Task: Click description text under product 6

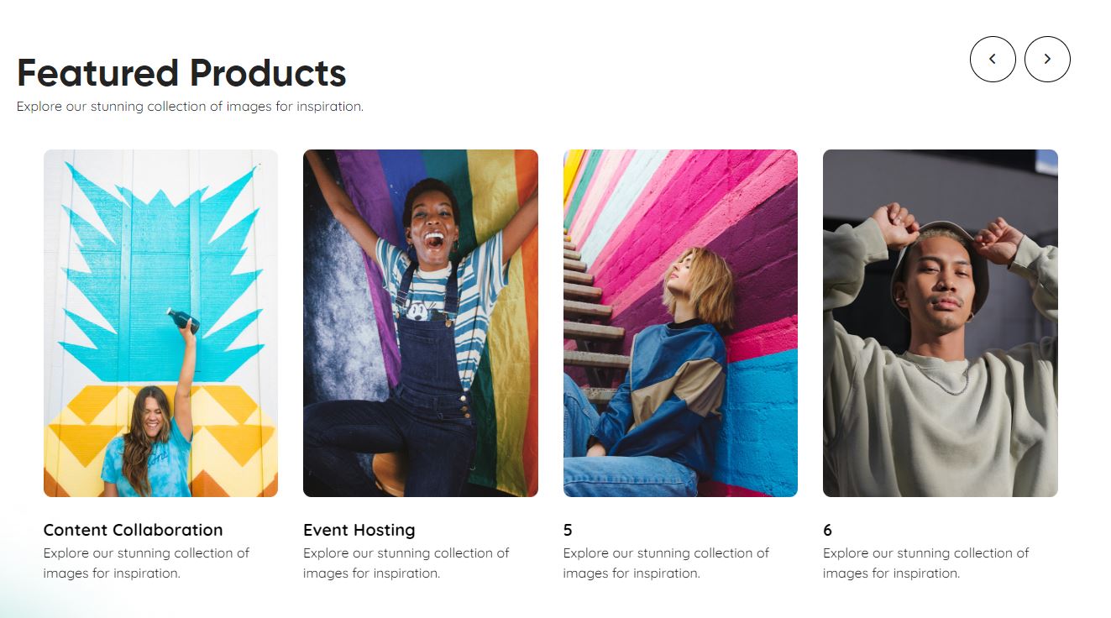Action: pos(926,563)
